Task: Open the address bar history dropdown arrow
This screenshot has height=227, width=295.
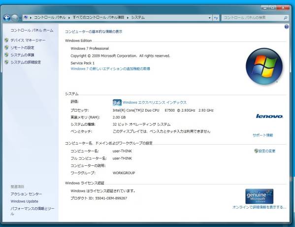Action: click(x=210, y=18)
